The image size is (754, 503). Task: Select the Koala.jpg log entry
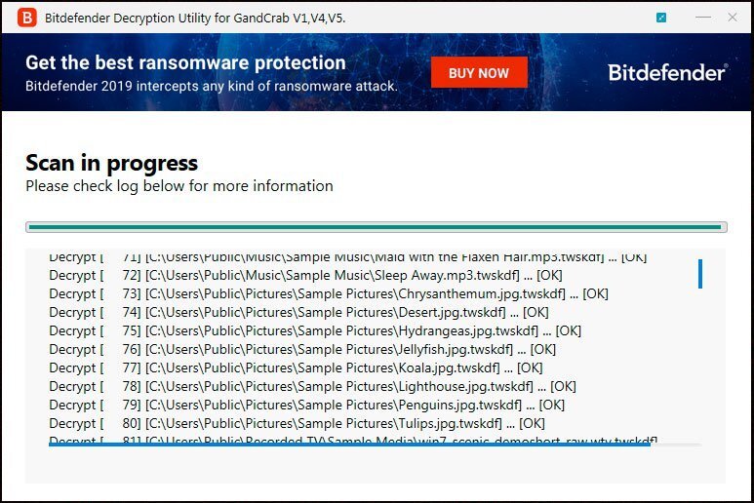(x=296, y=368)
